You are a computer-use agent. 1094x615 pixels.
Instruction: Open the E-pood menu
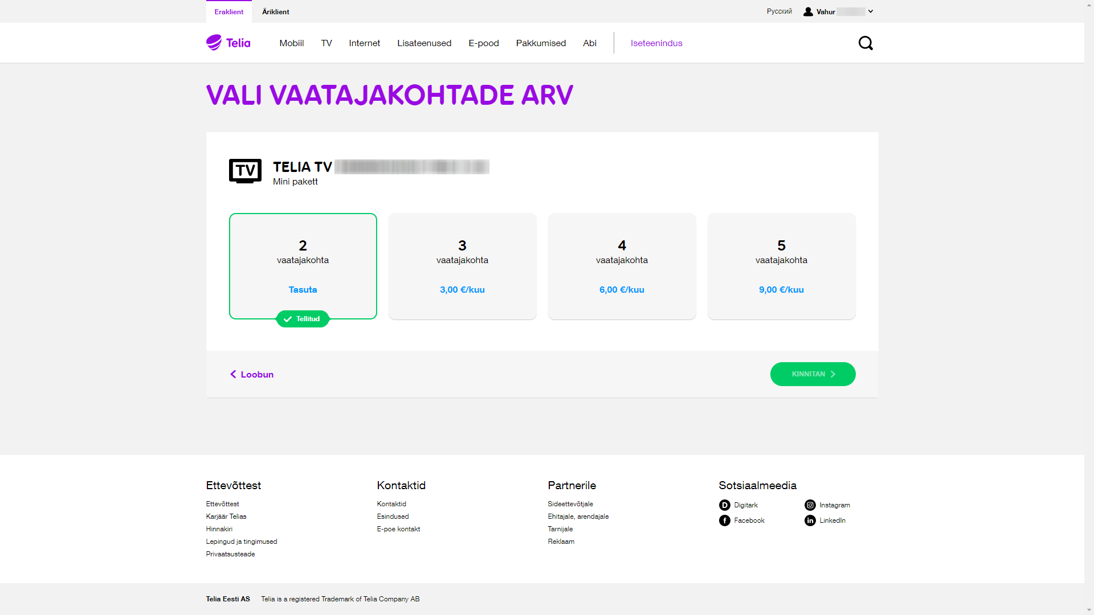[x=484, y=43]
